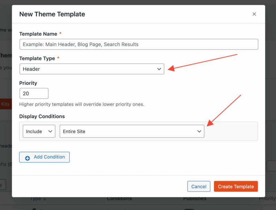Expand the Entire Site location dropdown
The height and width of the screenshot is (210, 276).
131,131
